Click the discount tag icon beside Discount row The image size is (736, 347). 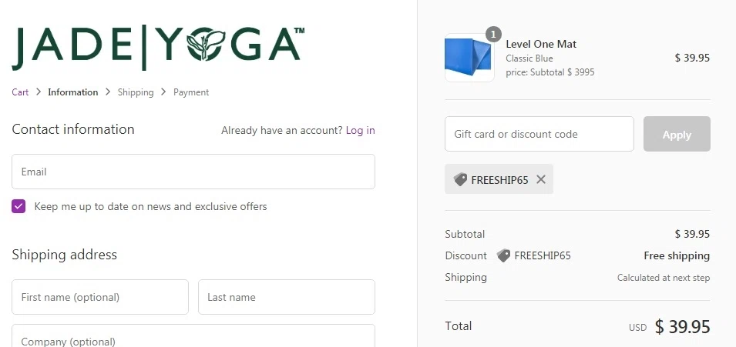tap(503, 255)
